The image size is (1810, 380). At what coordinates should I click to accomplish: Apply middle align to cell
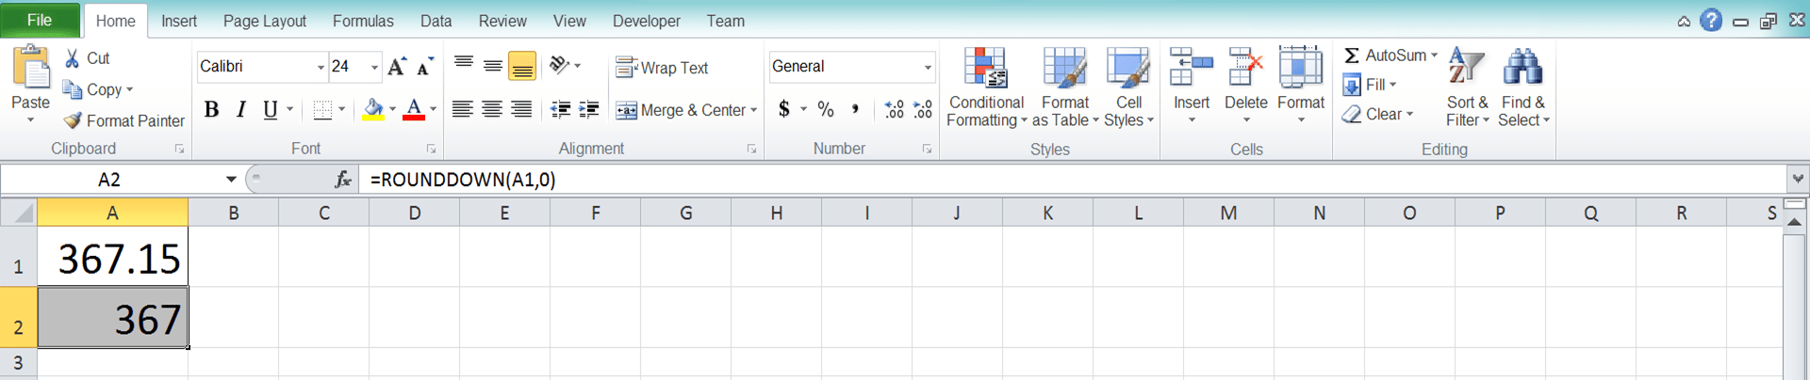click(x=492, y=65)
